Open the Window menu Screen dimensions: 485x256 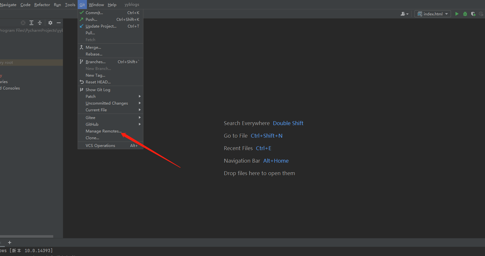point(96,4)
